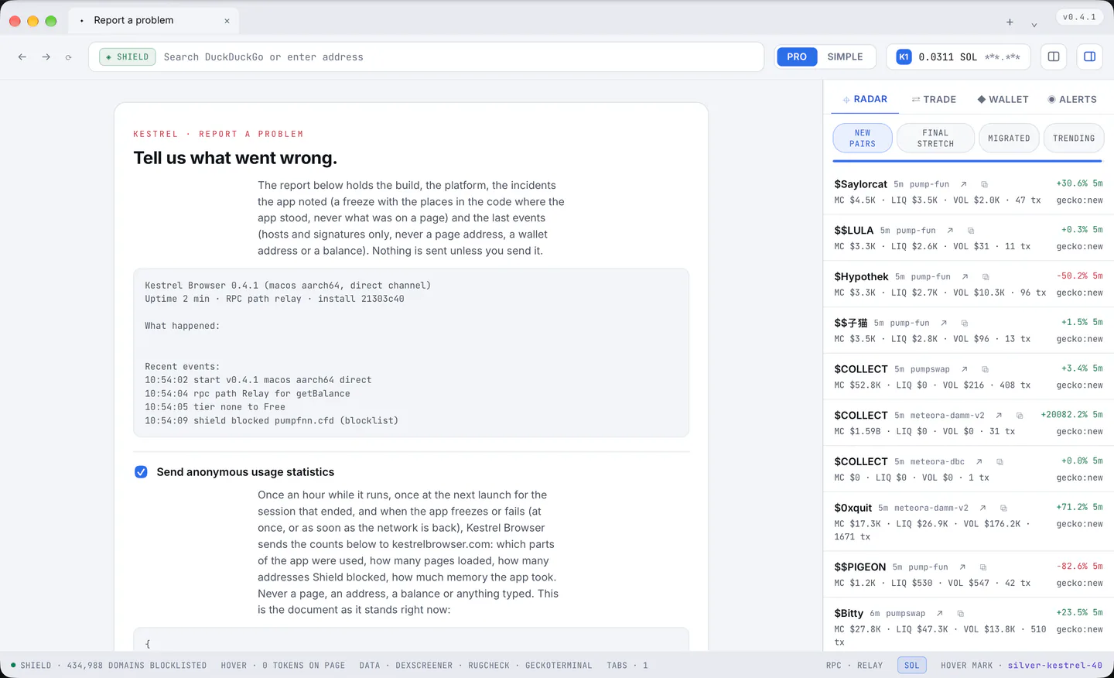1114x678 pixels.
Task: Open a new tab with the plus icon
Action: (x=1010, y=22)
